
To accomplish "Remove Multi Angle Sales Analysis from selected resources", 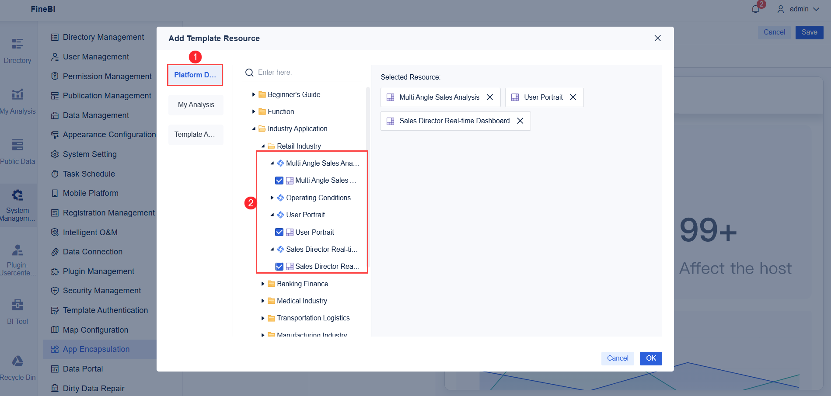I will click(x=490, y=97).
